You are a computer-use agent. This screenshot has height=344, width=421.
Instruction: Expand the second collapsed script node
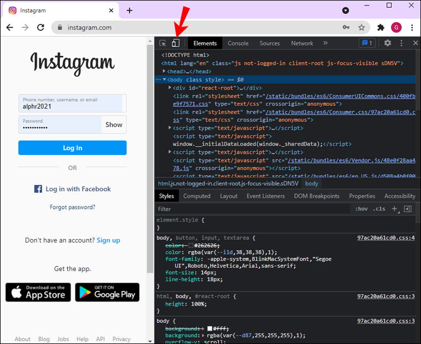(x=170, y=152)
